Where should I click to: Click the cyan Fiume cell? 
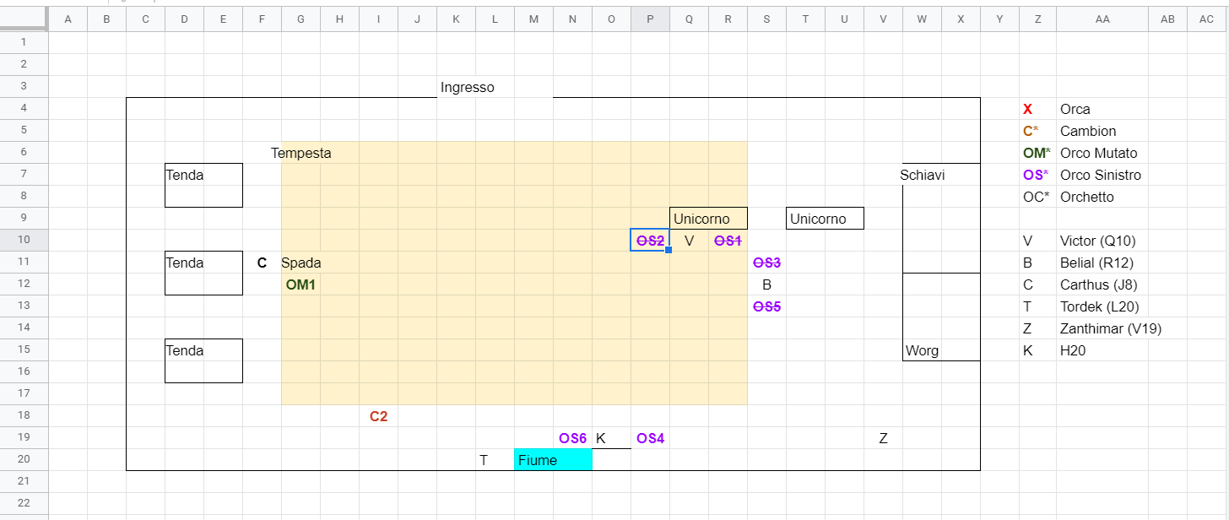pos(553,460)
